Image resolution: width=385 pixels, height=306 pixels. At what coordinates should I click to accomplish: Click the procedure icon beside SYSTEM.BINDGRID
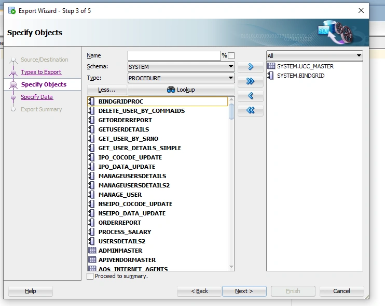(x=270, y=76)
